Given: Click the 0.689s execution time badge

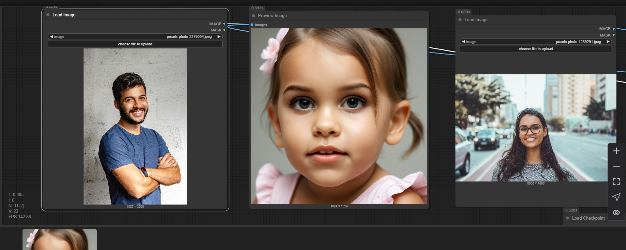Looking at the screenshot, I should (x=464, y=12).
